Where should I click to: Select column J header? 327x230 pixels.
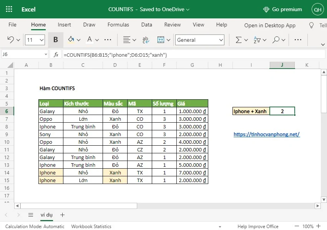coord(282,65)
